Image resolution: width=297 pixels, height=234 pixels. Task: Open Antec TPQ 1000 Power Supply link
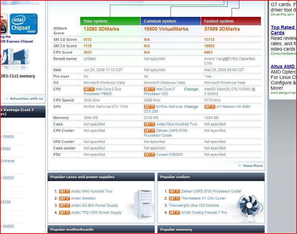click(96, 212)
